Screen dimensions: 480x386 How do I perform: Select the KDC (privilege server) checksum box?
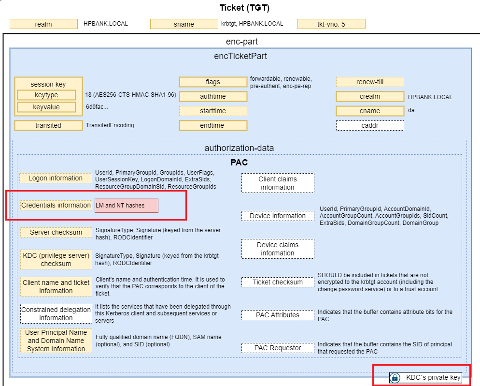[x=56, y=259]
